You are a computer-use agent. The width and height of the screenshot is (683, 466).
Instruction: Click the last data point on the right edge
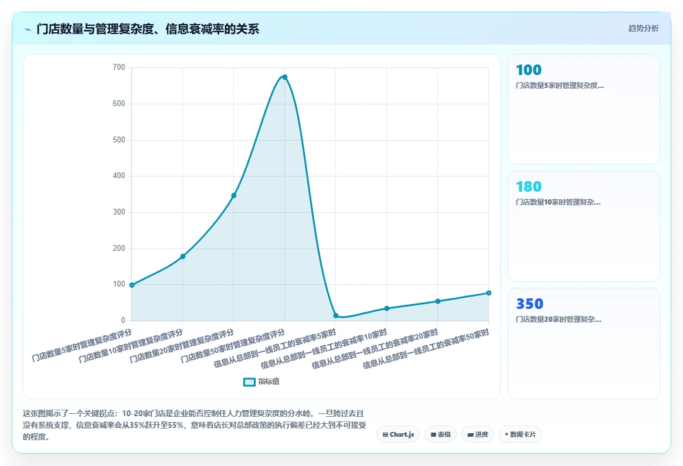tap(489, 293)
